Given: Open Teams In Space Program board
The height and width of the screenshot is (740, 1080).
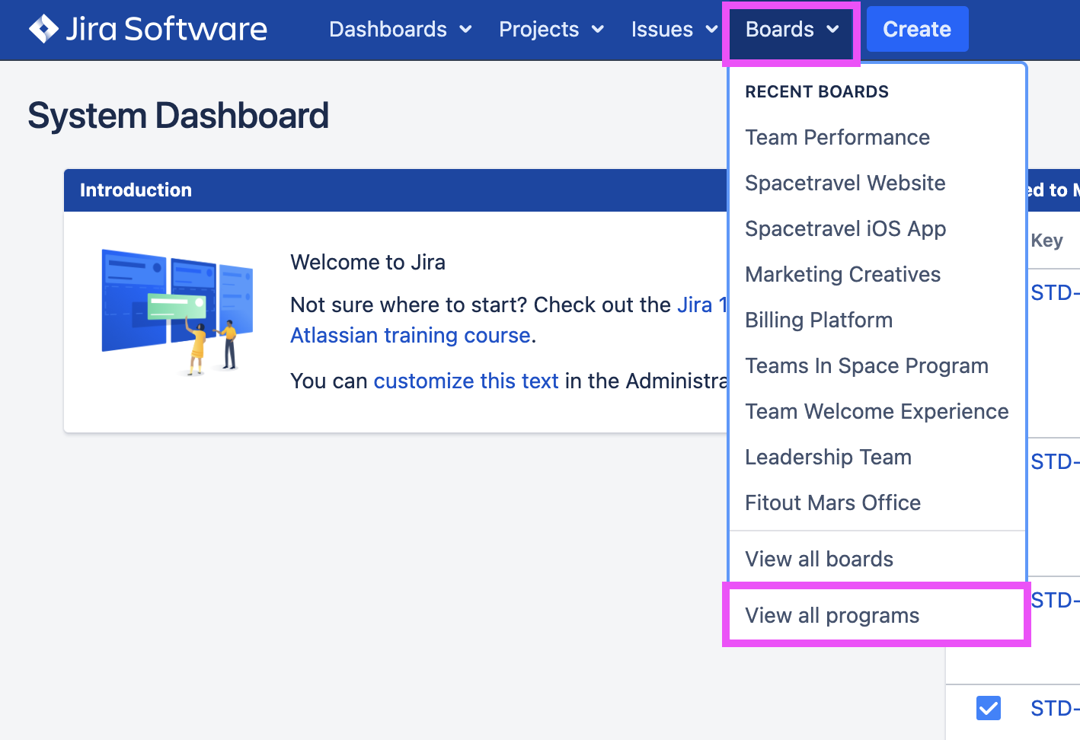Looking at the screenshot, I should tap(866, 366).
